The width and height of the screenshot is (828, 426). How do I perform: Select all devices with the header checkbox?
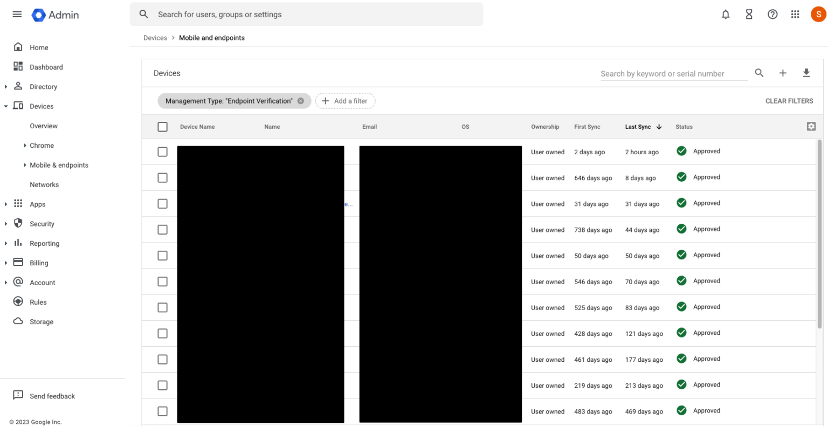pyautogui.click(x=162, y=126)
